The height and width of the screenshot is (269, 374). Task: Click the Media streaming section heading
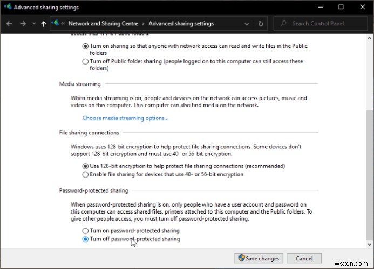point(80,84)
